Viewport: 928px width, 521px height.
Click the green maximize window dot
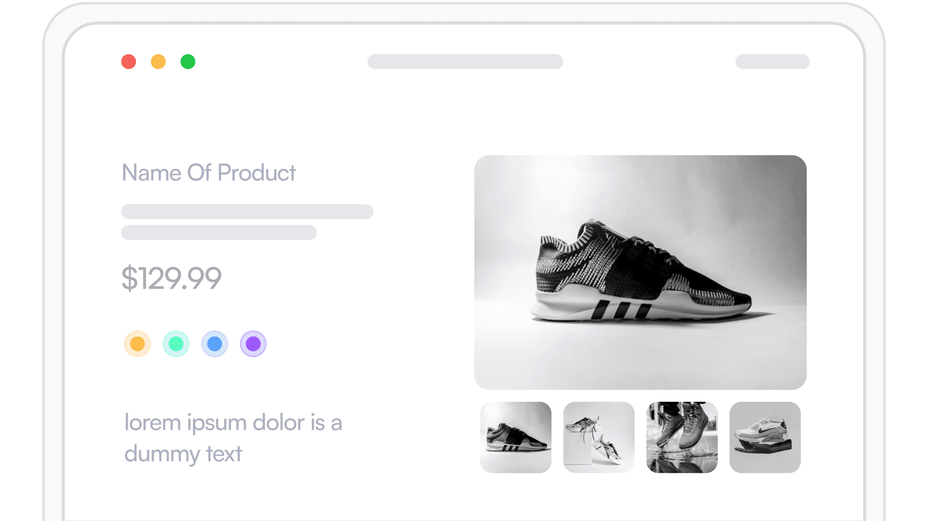[188, 62]
